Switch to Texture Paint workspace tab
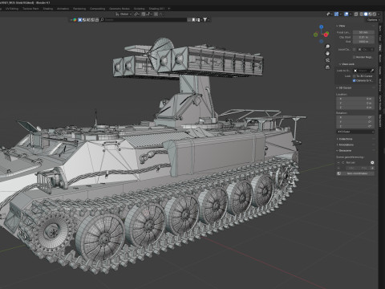Viewport: 385px width, 289px height. pyautogui.click(x=30, y=9)
